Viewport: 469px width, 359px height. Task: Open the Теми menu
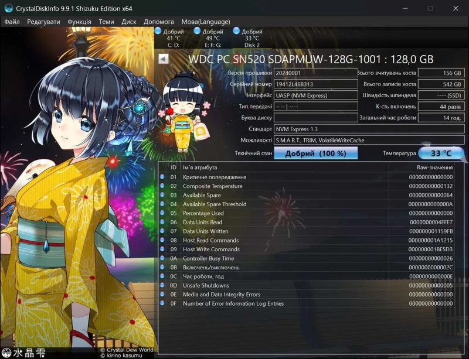coord(107,22)
